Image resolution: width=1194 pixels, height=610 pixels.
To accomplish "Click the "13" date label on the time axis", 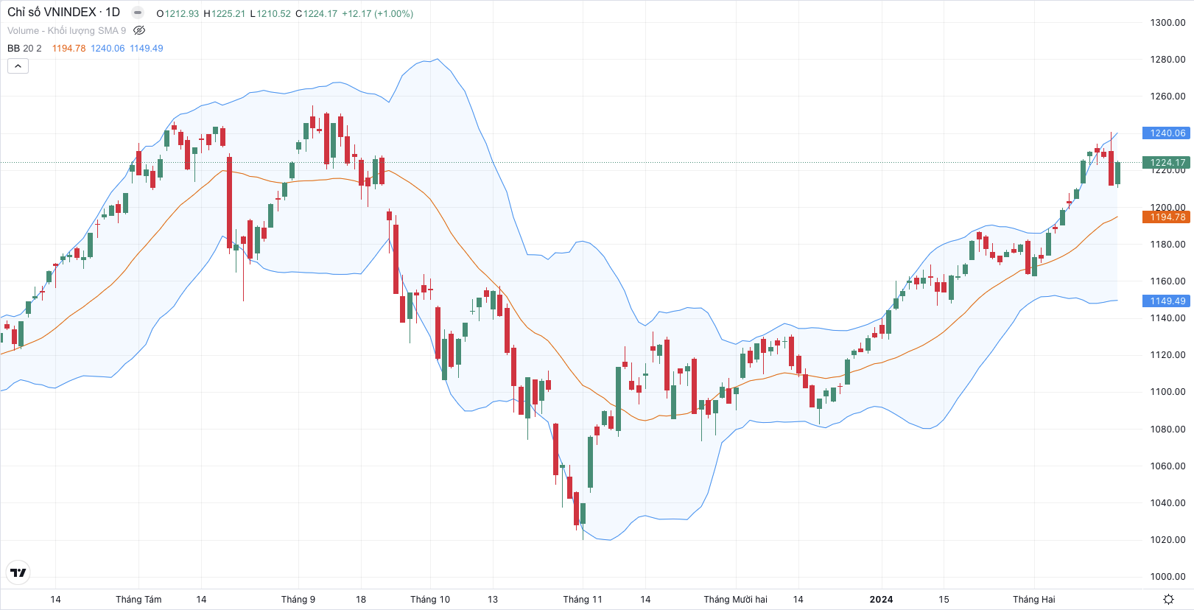I will coord(493,599).
